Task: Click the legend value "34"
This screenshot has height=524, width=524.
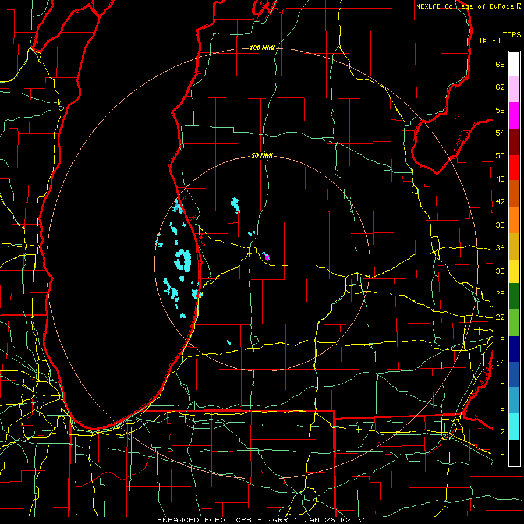Action: pos(500,248)
